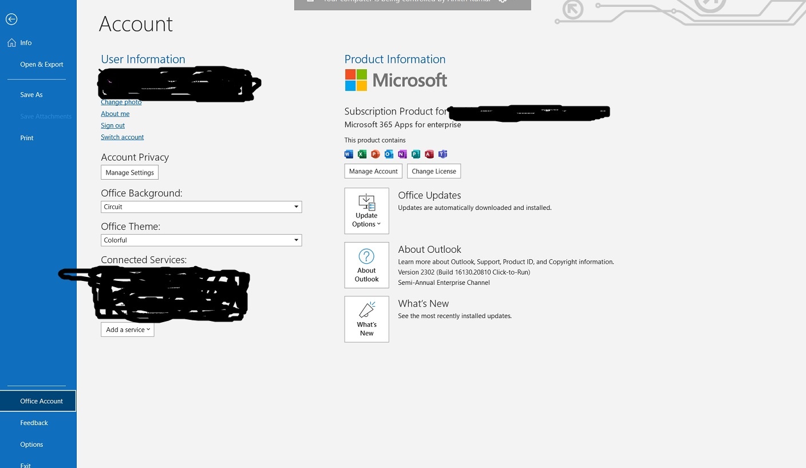Click the PowerPoint app icon
The height and width of the screenshot is (468, 806).
376,154
